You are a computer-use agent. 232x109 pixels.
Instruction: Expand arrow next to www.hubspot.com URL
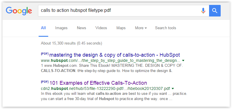[183, 60]
